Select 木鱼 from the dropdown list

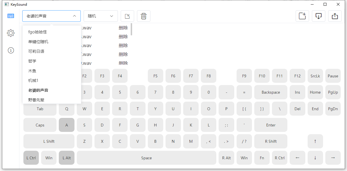(32, 71)
